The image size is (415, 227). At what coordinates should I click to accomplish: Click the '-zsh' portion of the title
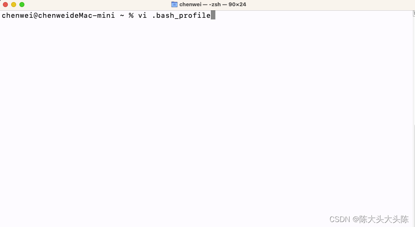215,5
